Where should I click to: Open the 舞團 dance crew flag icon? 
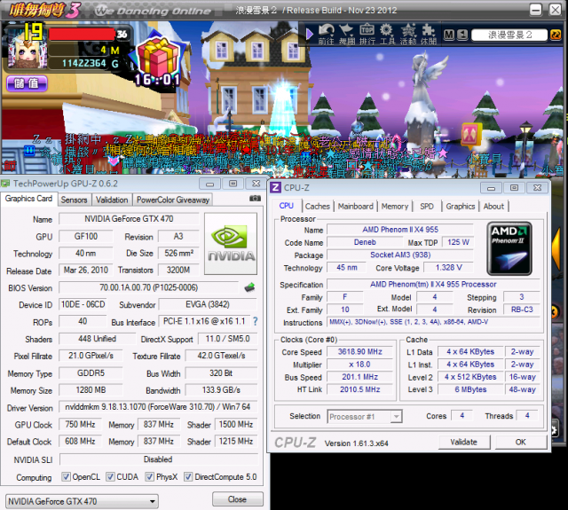347,34
